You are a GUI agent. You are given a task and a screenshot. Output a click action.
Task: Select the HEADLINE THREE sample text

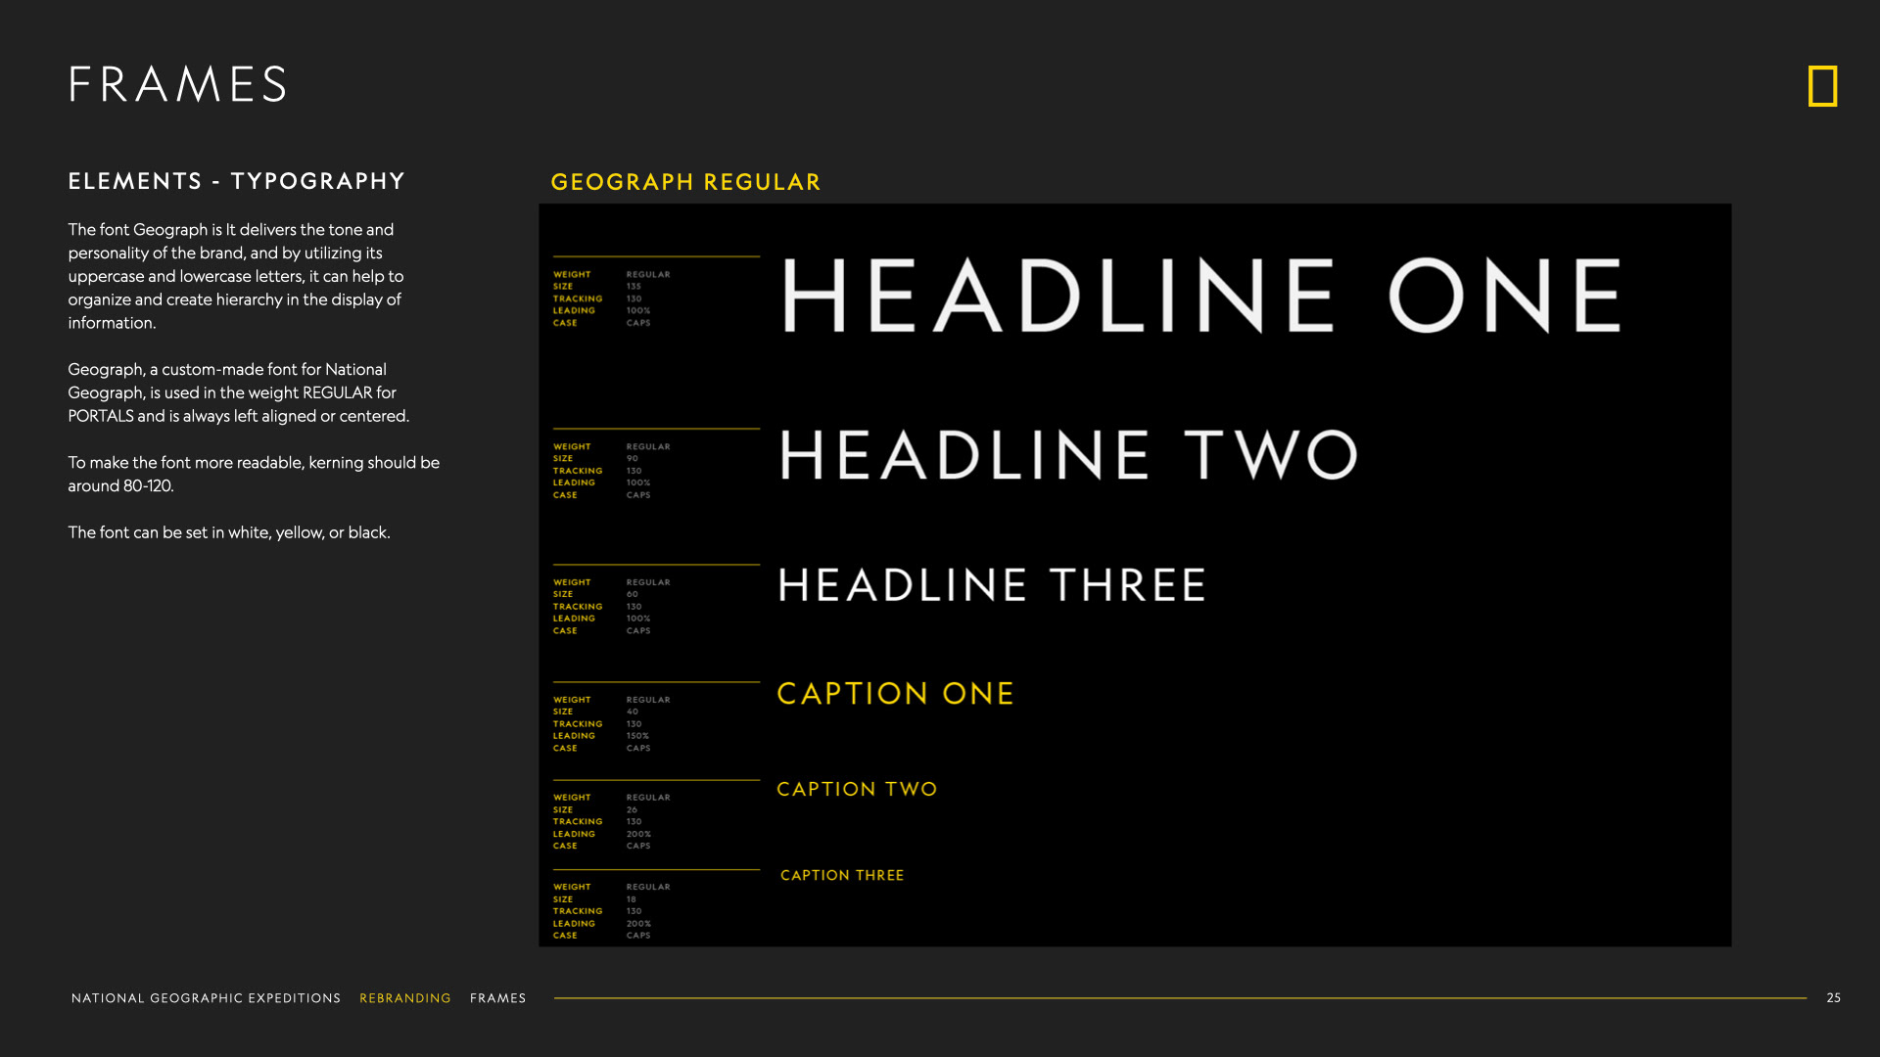click(991, 585)
